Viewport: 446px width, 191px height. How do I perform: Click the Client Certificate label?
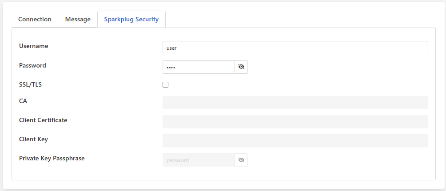[43, 120]
